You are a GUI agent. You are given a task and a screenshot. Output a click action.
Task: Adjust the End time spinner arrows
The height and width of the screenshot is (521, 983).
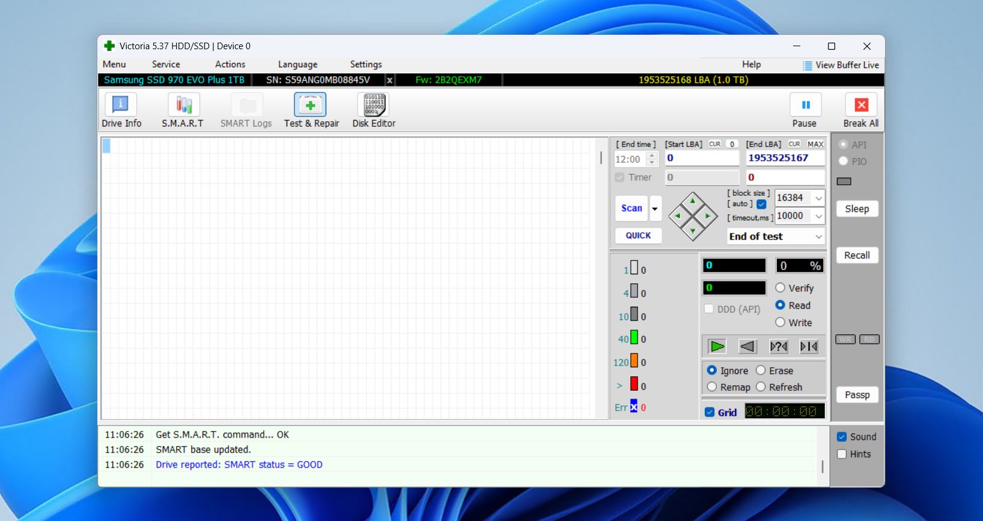click(652, 159)
